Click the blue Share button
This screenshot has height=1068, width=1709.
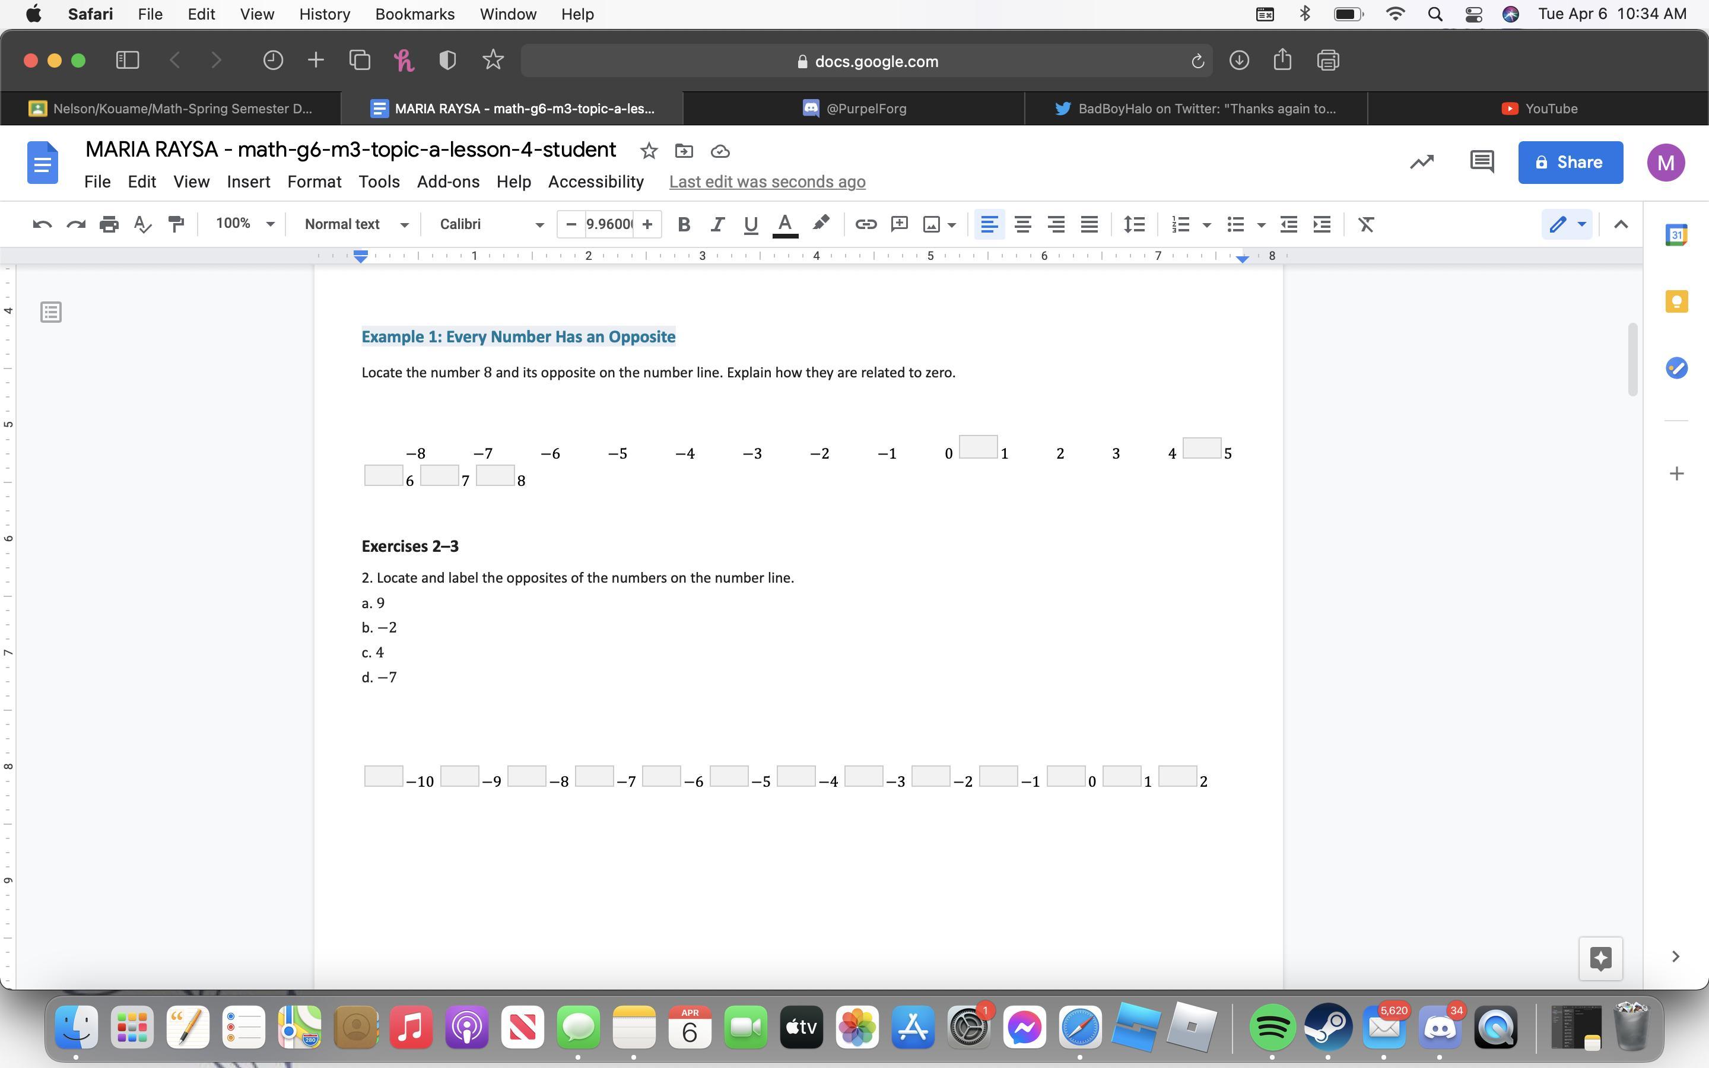[x=1570, y=162]
